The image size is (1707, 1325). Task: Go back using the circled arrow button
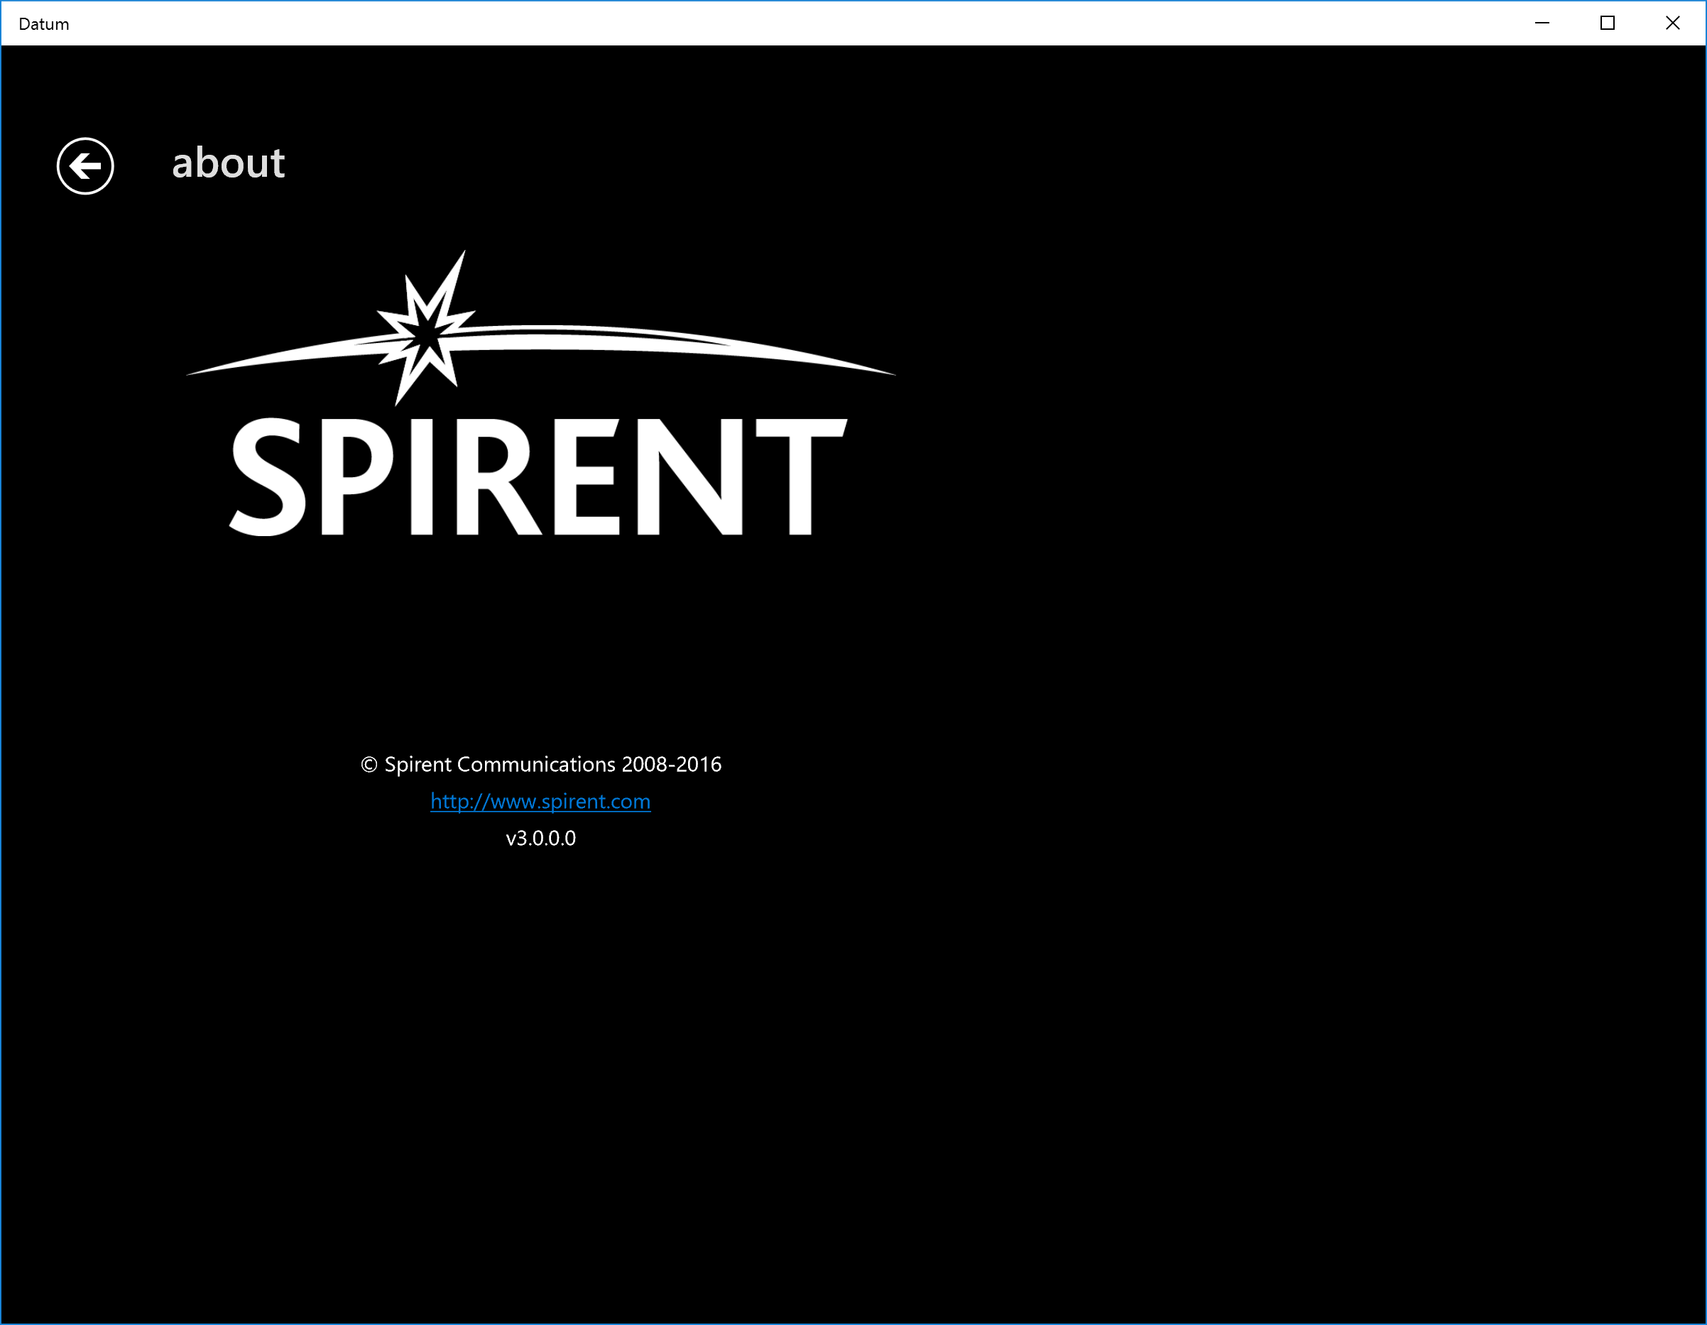(85, 165)
